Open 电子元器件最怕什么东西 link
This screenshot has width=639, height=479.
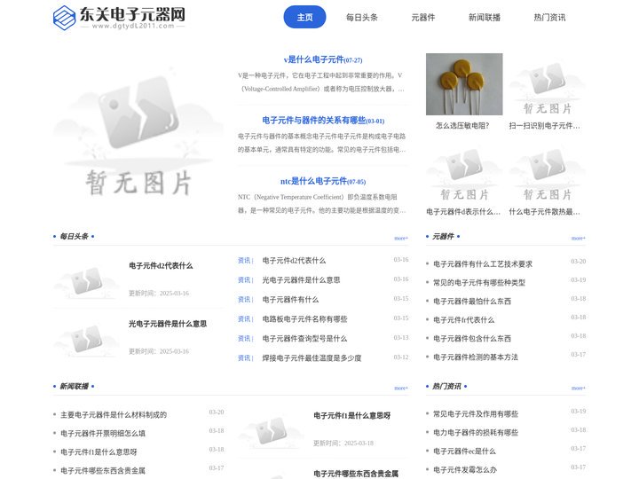[472, 302]
